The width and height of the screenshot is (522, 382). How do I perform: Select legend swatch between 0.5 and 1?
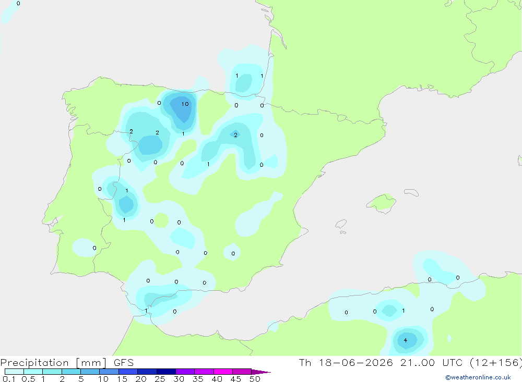[33, 372]
